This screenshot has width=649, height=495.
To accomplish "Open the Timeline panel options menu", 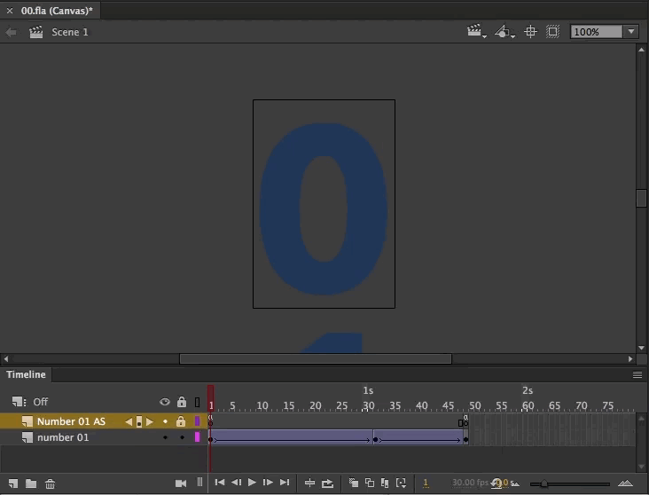I will click(x=637, y=374).
